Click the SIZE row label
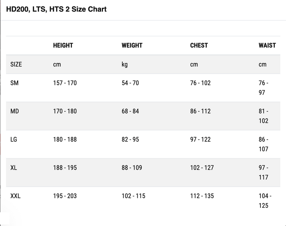286x226 pixels. point(16,64)
